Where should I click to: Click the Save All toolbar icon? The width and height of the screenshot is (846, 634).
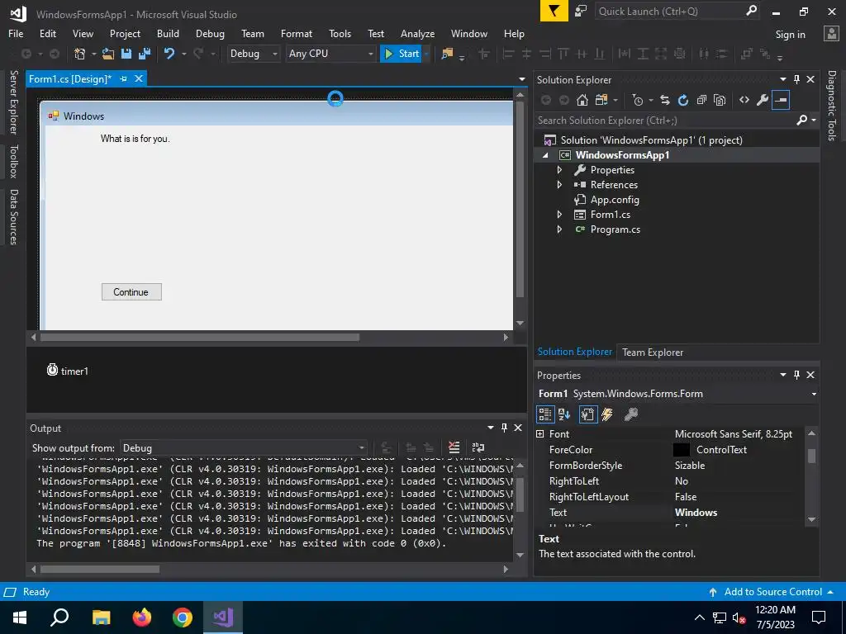point(144,54)
